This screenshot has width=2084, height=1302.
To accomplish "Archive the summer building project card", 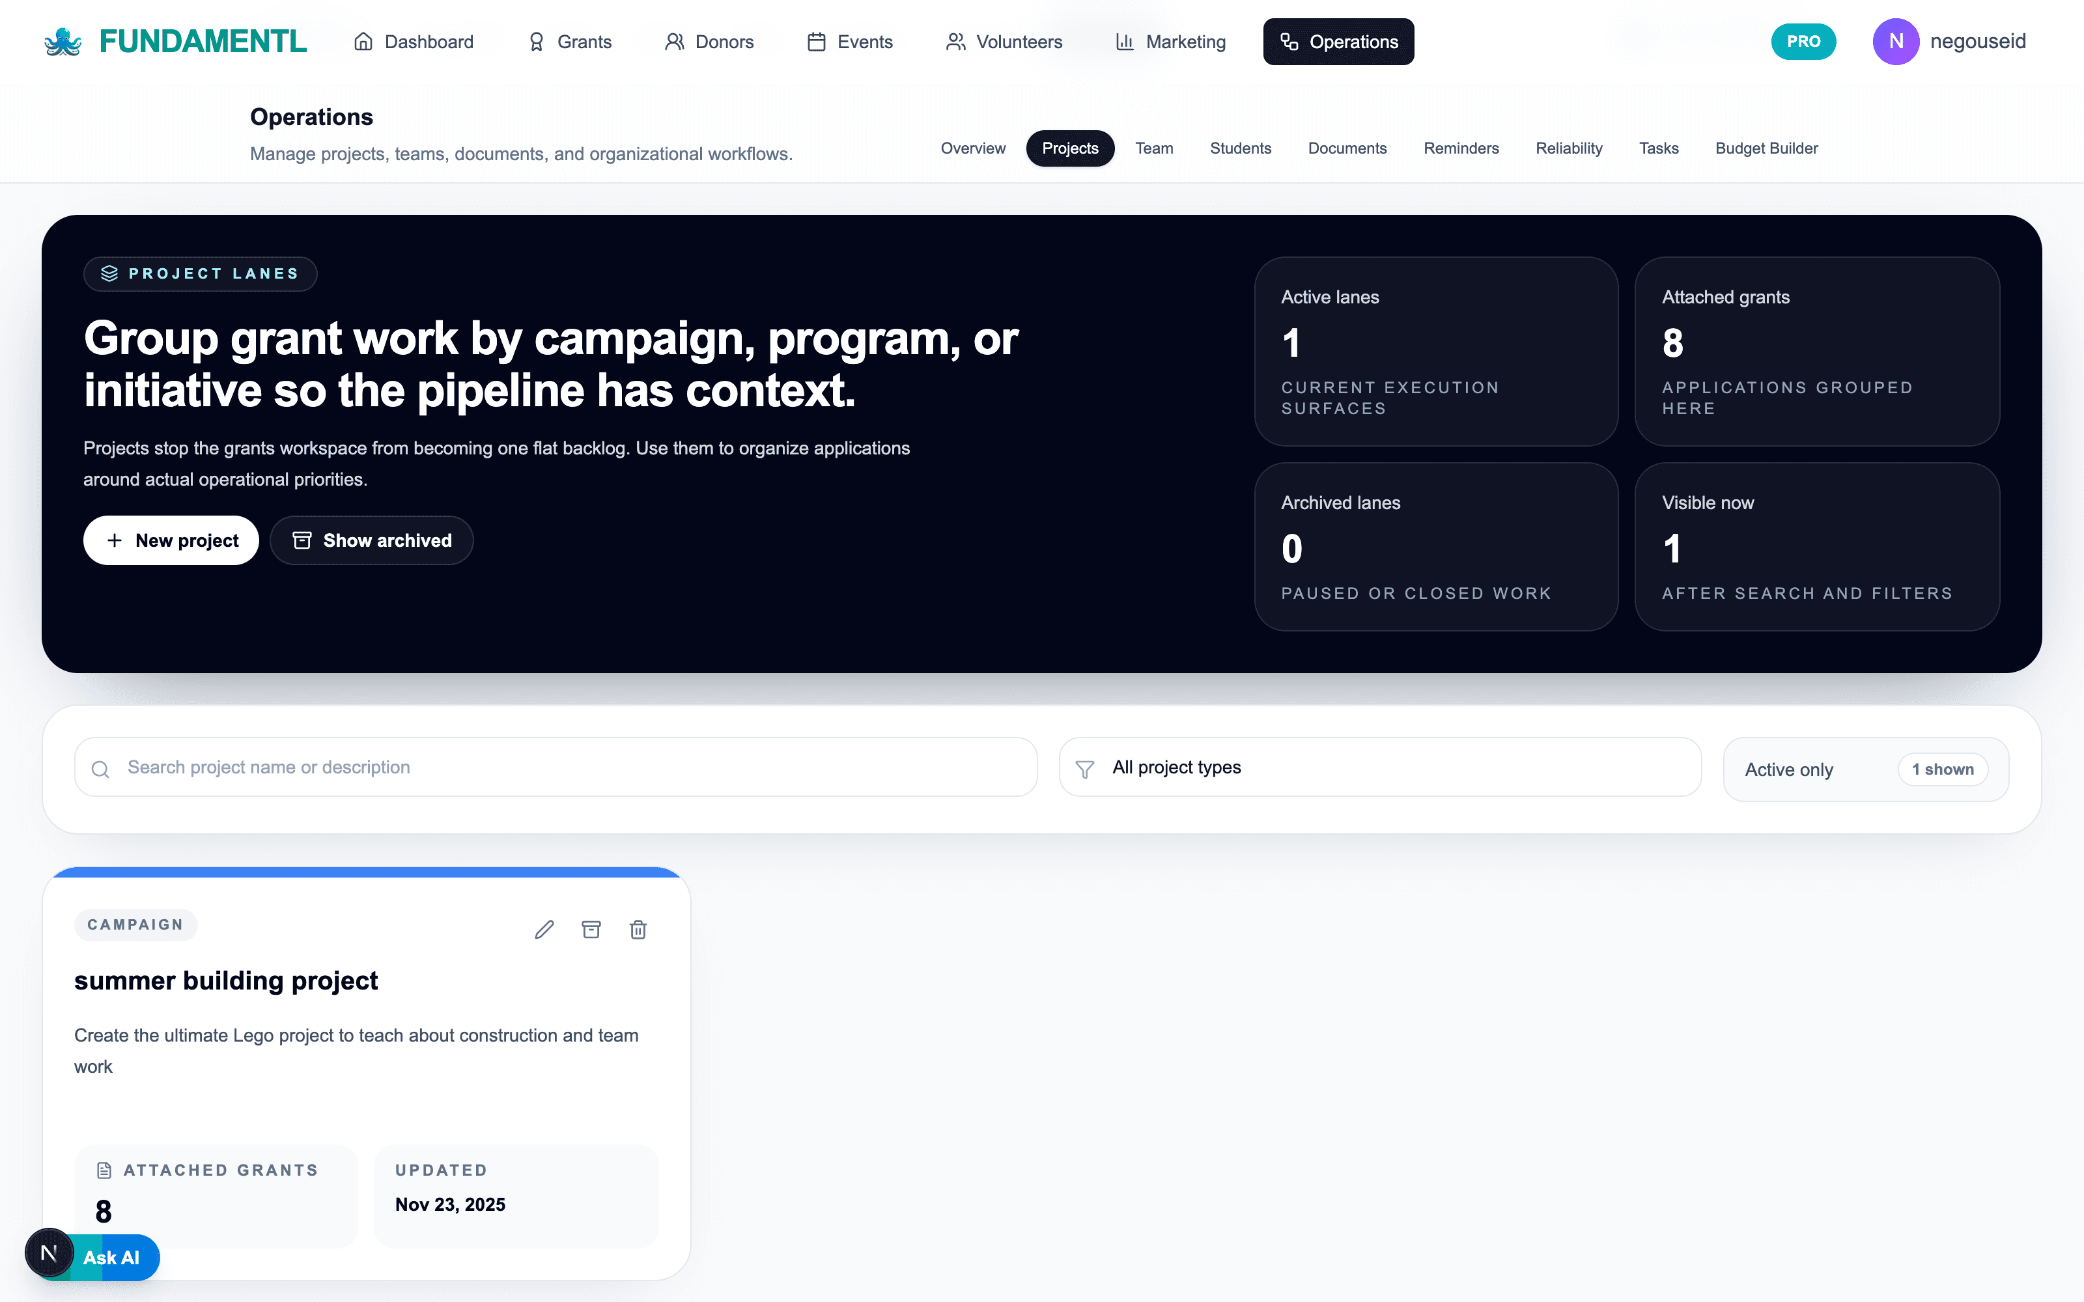I will pyautogui.click(x=591, y=929).
